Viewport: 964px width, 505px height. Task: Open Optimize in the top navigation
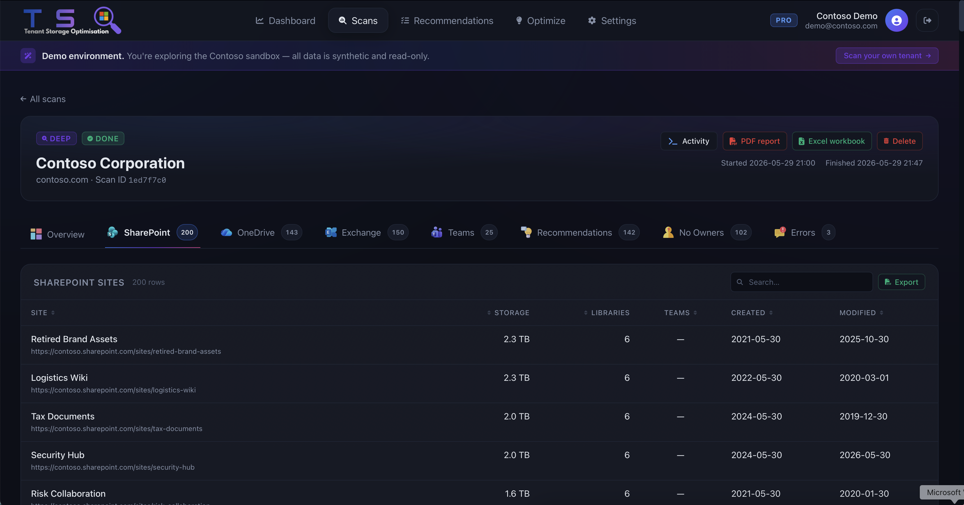click(540, 20)
